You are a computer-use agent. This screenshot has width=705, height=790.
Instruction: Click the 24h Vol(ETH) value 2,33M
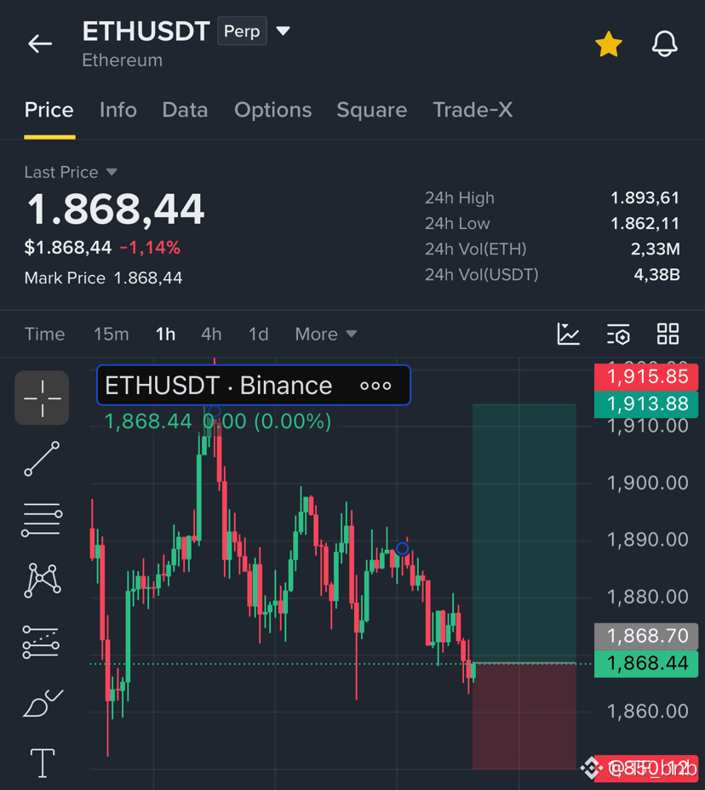click(655, 249)
